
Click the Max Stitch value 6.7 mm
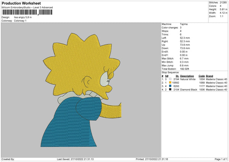(x=184, y=58)
